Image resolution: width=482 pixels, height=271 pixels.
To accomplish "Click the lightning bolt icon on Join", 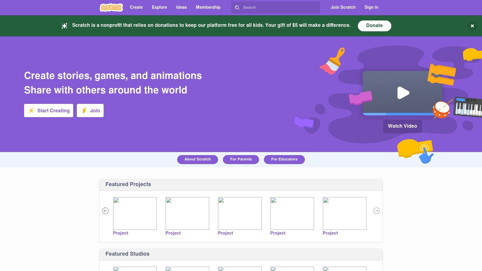I will [84, 110].
